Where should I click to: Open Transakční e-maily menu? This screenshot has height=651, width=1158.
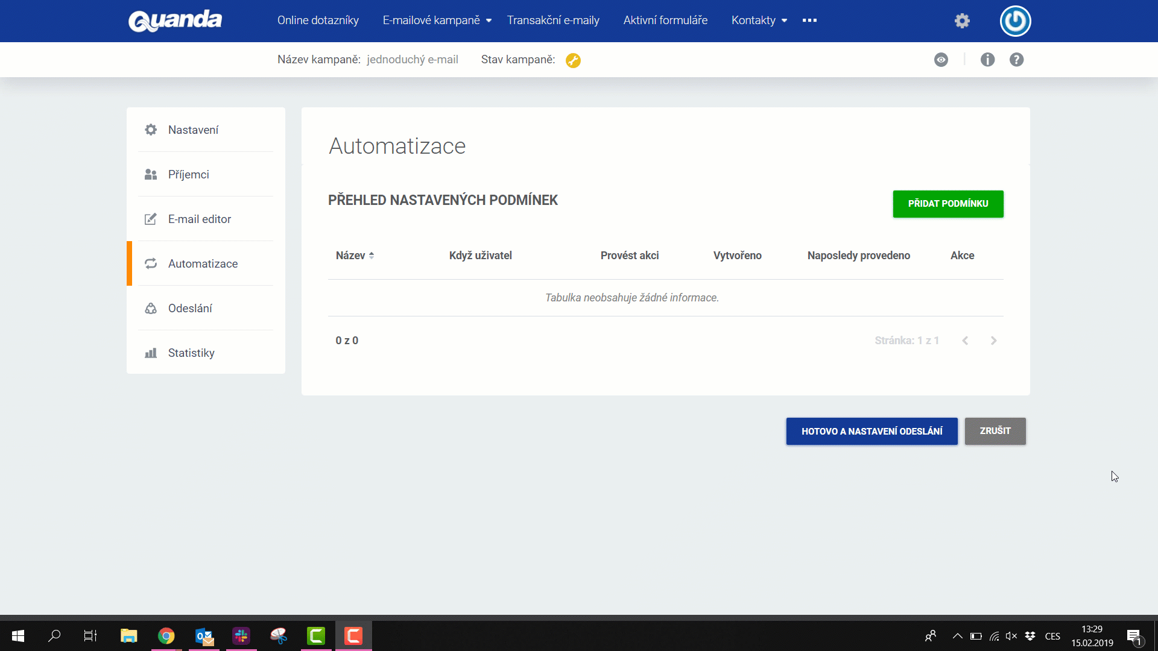click(x=553, y=20)
